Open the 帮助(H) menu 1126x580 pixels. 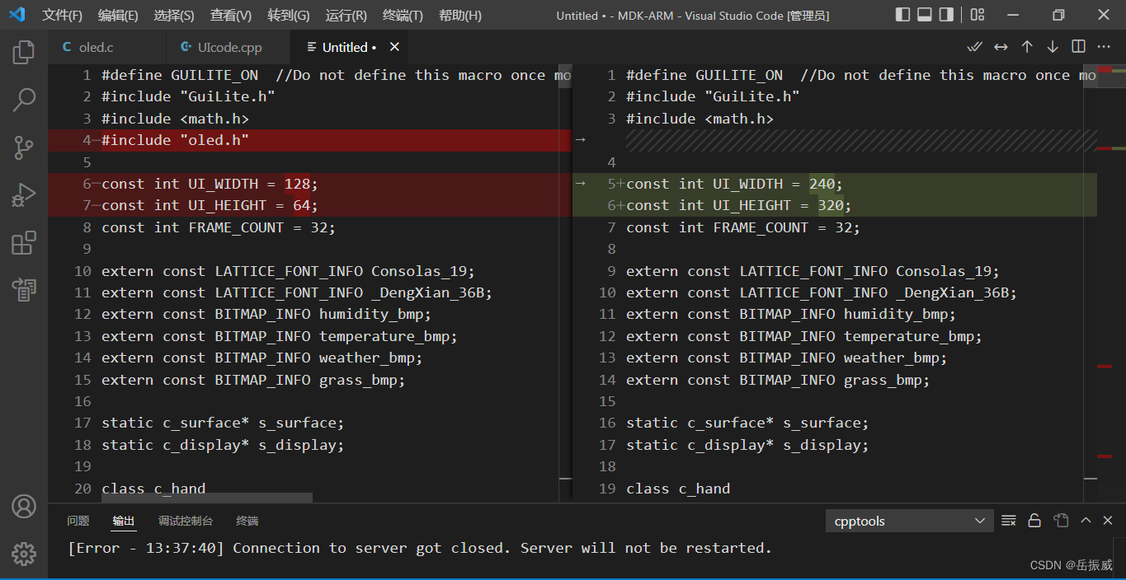(460, 16)
